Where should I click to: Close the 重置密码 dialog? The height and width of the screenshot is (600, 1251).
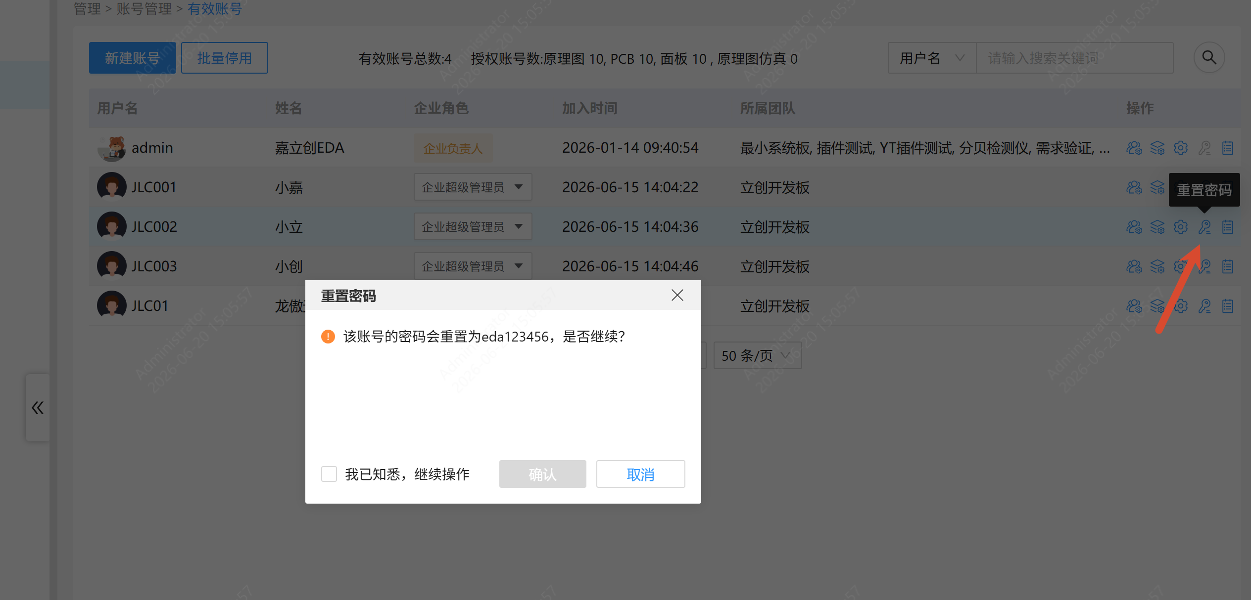click(677, 295)
